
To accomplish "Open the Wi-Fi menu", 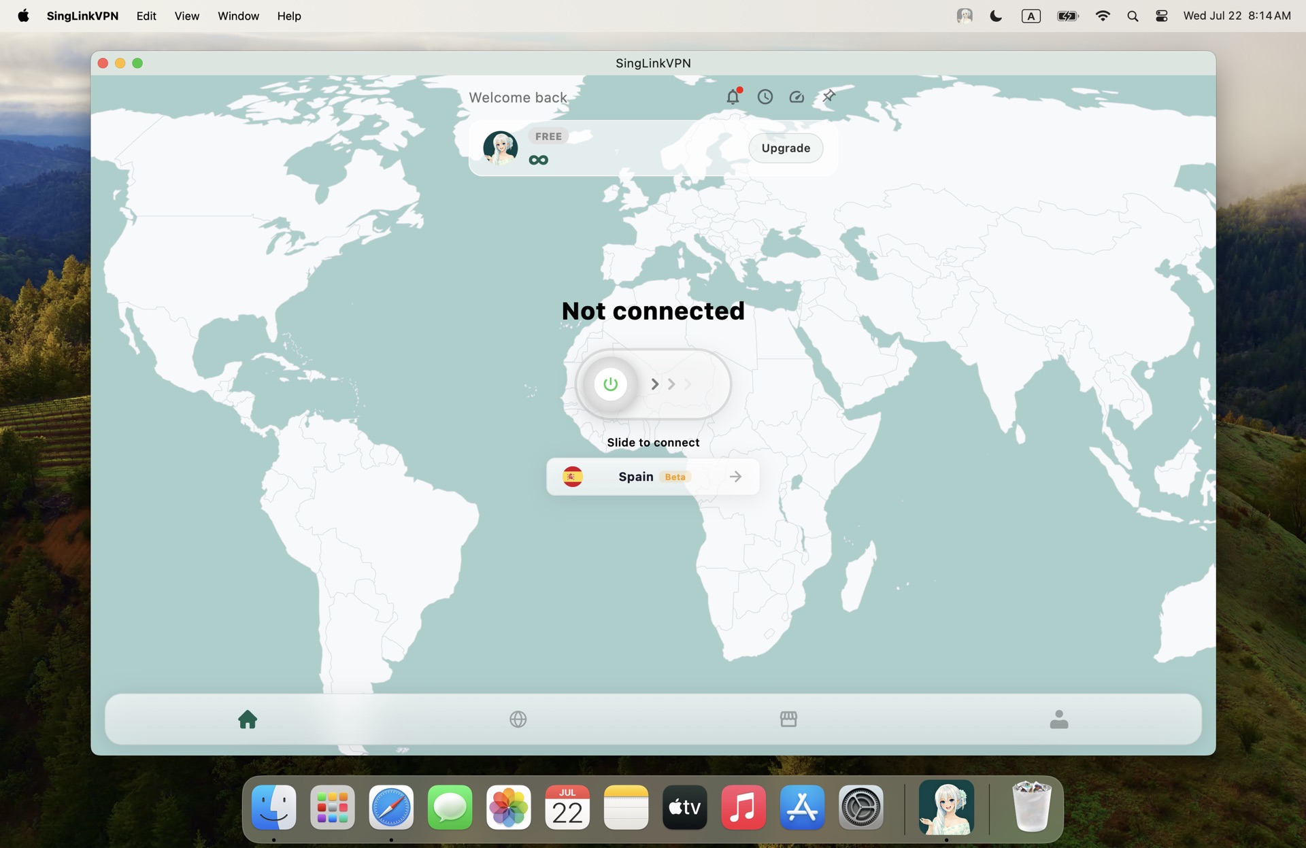I will (1103, 16).
